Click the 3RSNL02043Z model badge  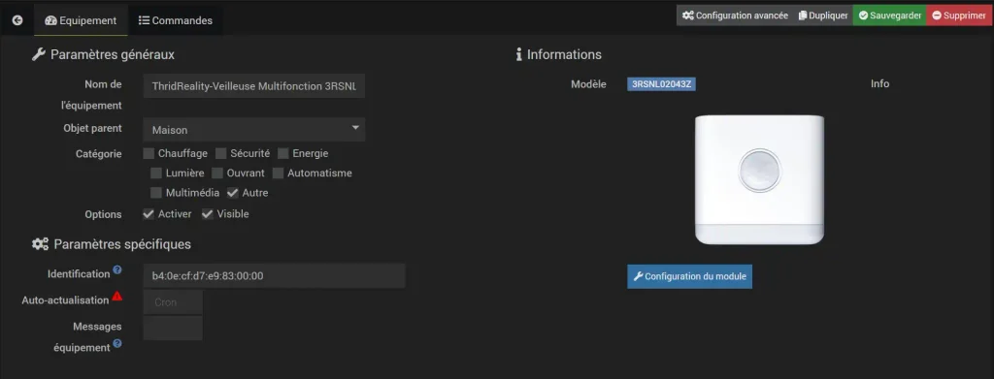coord(662,84)
